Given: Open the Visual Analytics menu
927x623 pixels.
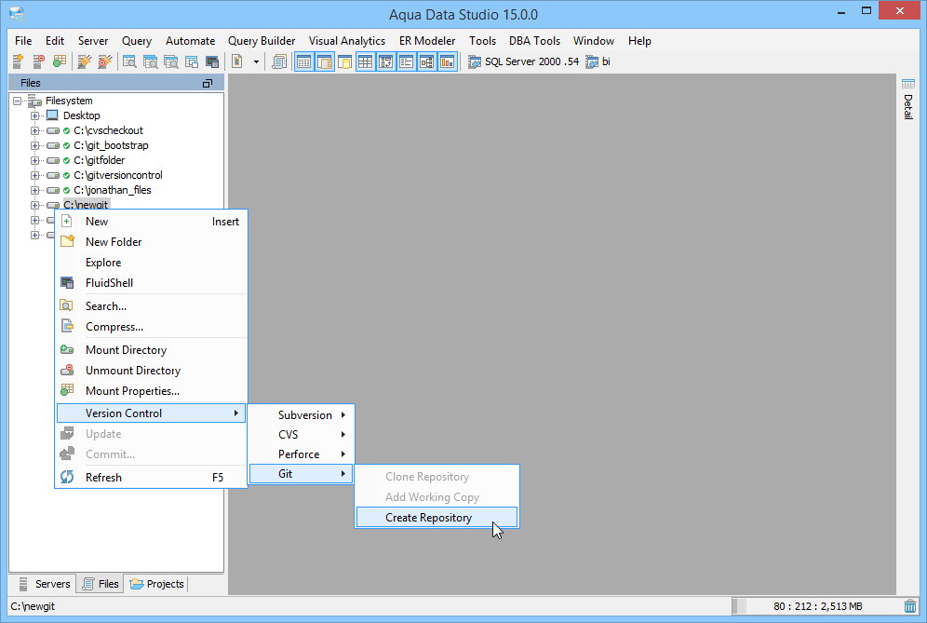Looking at the screenshot, I should click(347, 41).
